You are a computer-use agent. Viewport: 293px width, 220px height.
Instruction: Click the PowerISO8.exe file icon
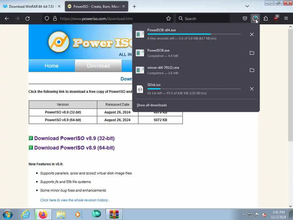pyautogui.click(x=140, y=53)
